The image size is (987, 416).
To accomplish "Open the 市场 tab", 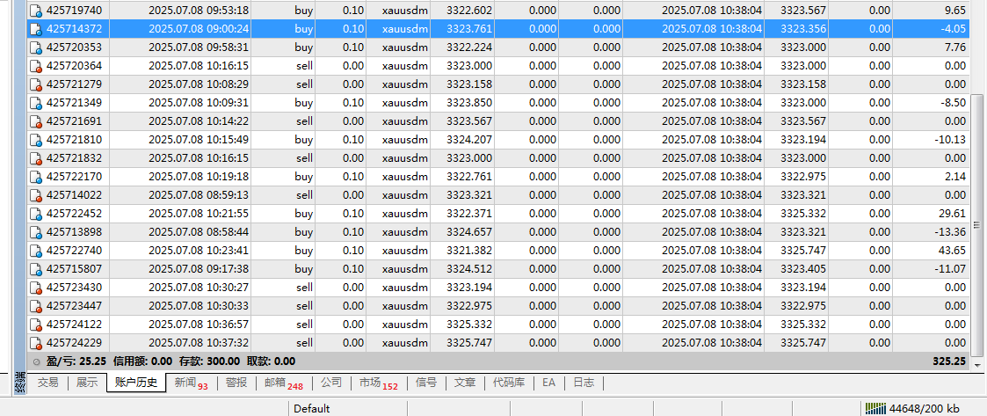I will 379,383.
